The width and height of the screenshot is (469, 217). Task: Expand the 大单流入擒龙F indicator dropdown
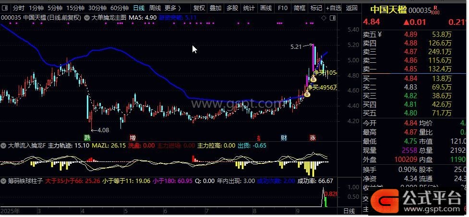4,145
